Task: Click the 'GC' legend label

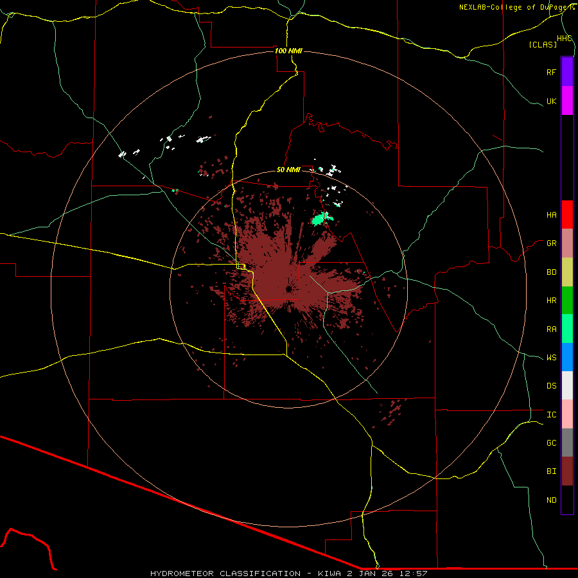Action: (x=551, y=442)
